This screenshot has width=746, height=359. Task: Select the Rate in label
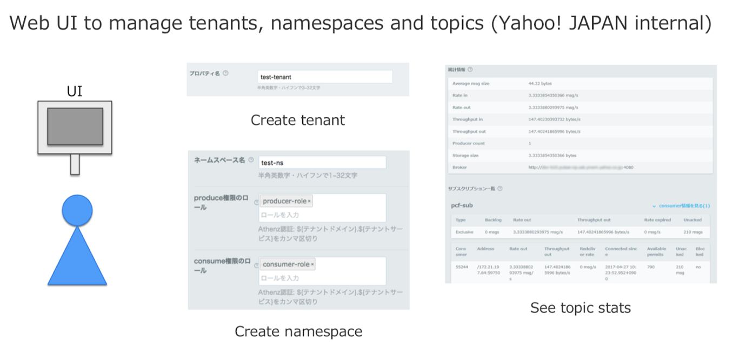460,96
